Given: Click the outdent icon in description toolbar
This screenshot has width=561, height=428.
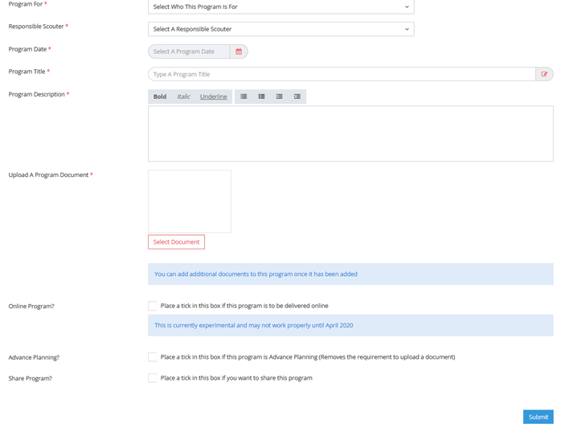Looking at the screenshot, I should tap(279, 97).
